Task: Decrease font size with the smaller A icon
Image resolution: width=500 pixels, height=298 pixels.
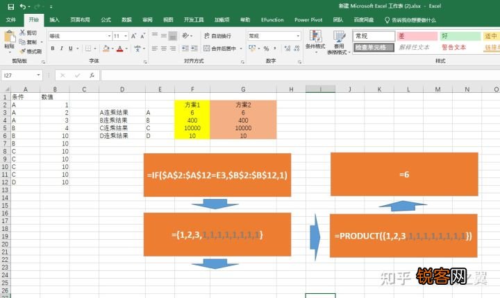Action: (x=142, y=36)
